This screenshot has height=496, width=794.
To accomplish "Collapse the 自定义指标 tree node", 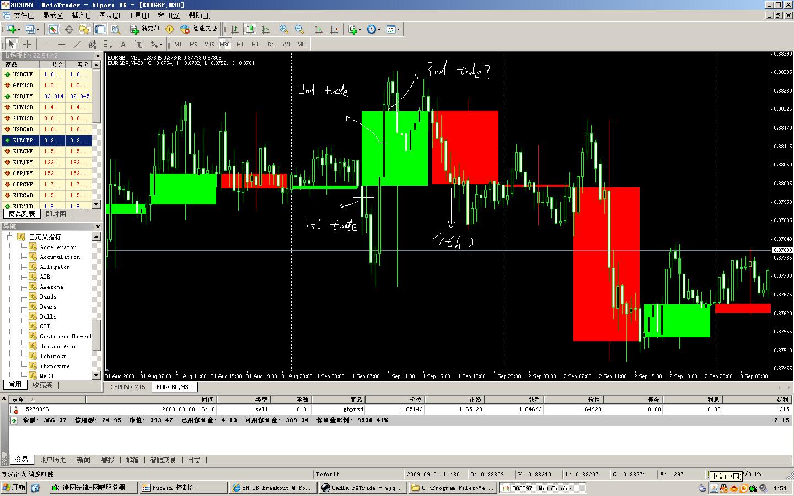I will pyautogui.click(x=9, y=237).
